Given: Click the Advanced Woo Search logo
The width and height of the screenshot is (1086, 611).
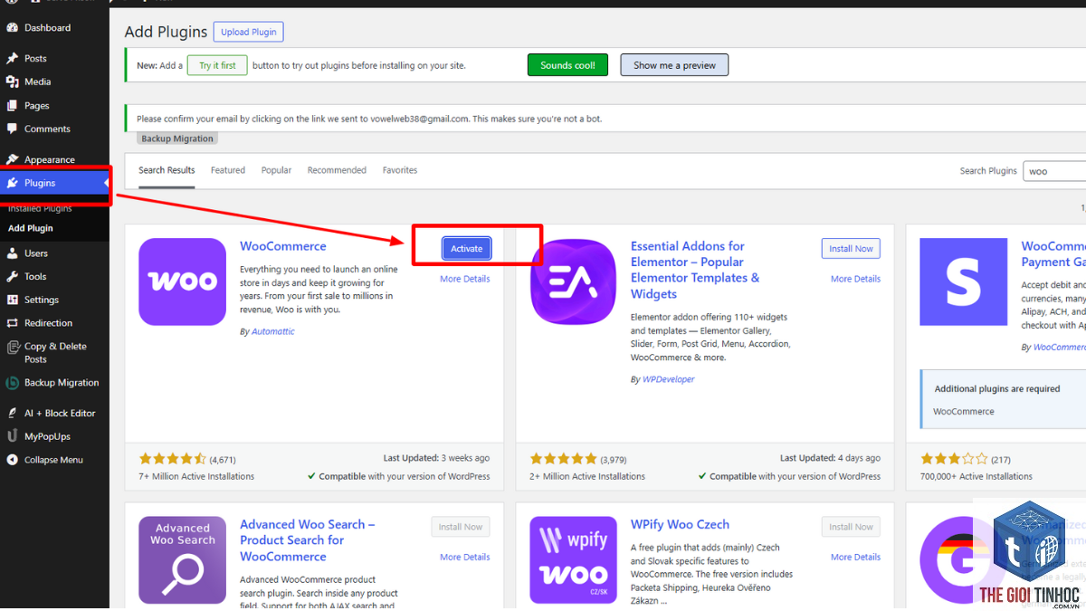Looking at the screenshot, I should 183,560.
